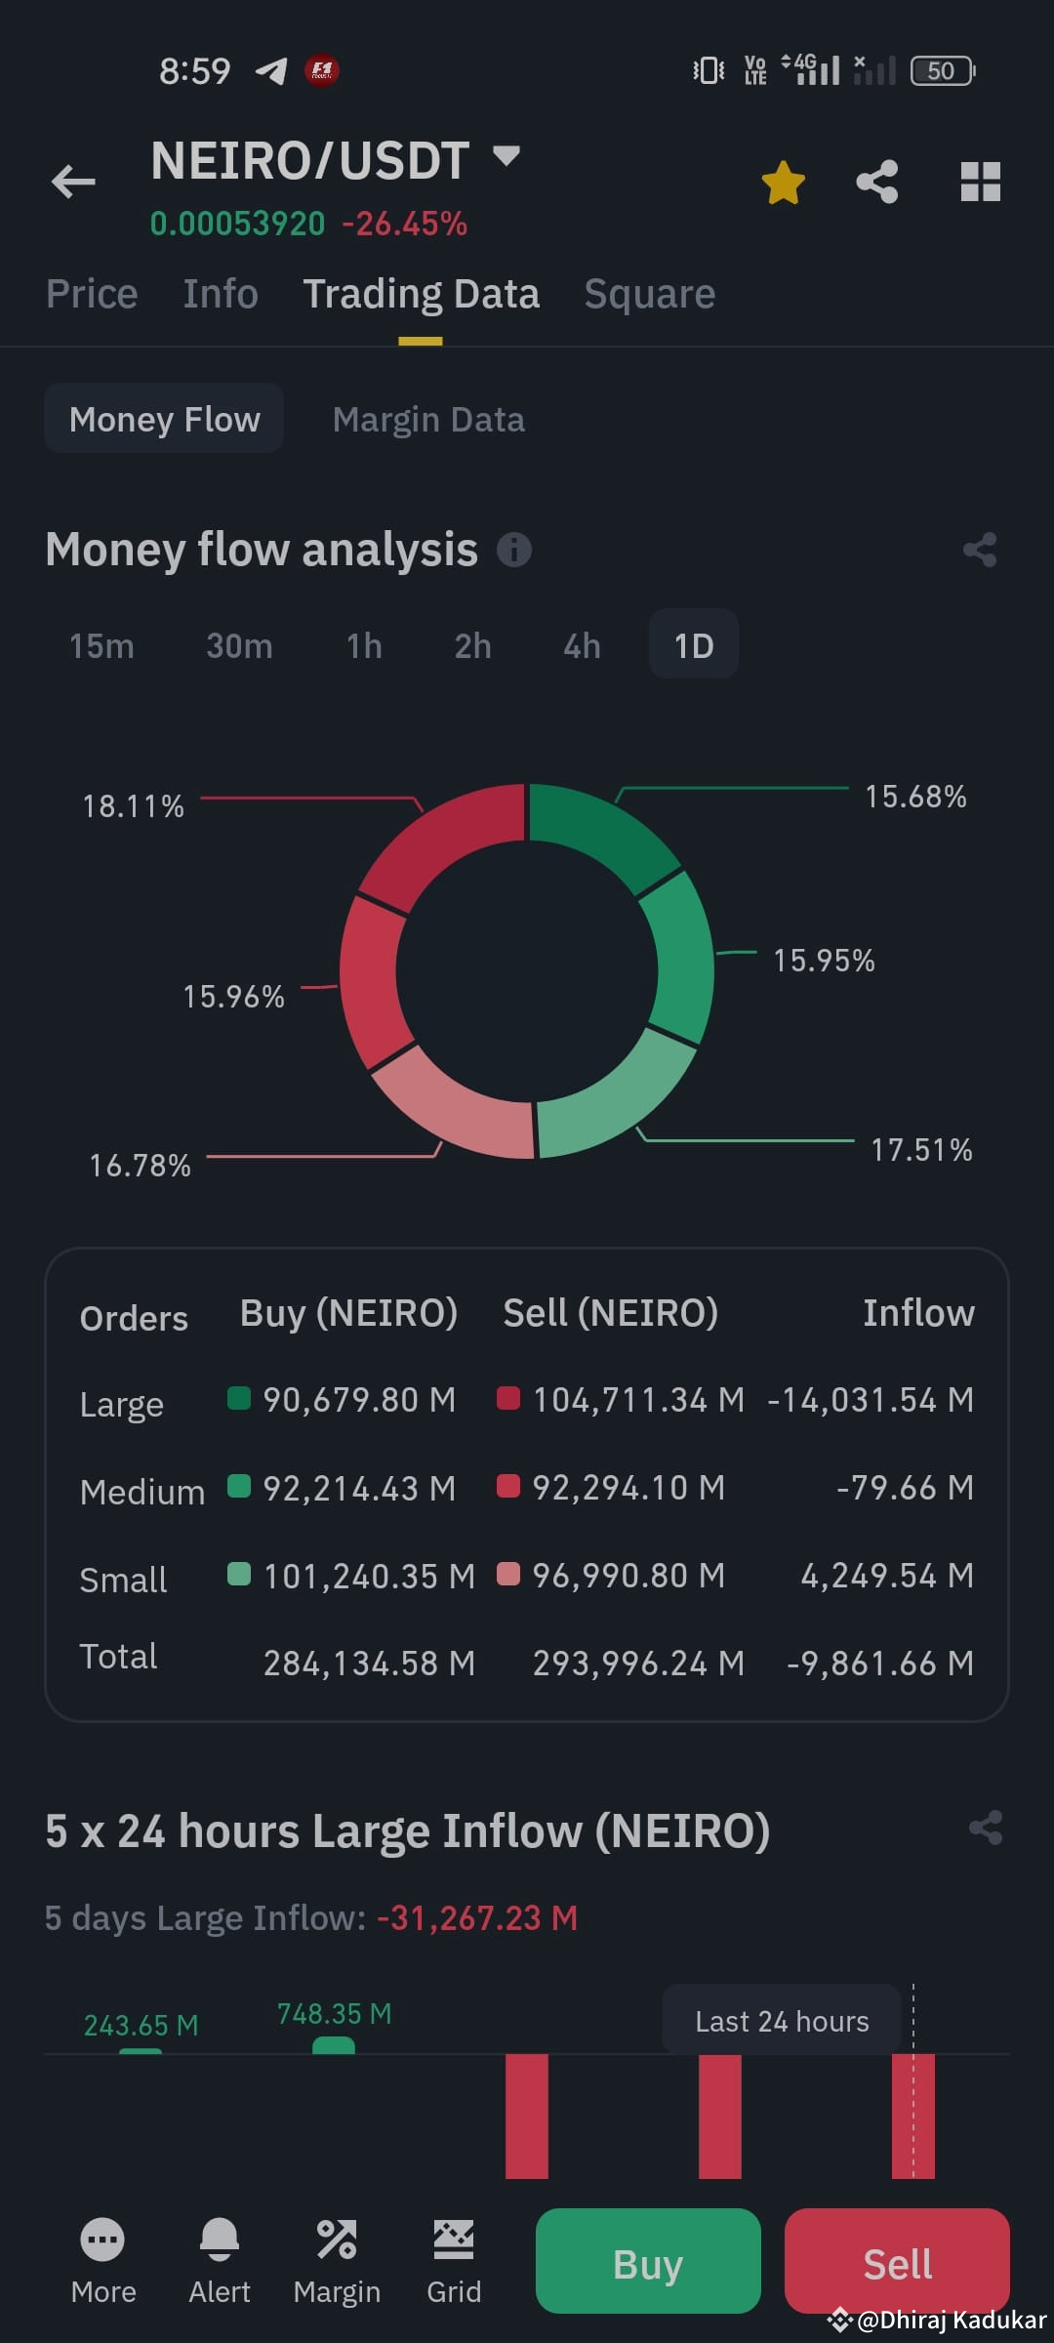The image size is (1054, 2343).
Task: Switch to the Square tab
Action: click(x=650, y=294)
